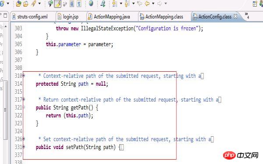263x164 pixels.
Task: Click the Previous Annotation up-arrow icon
Action: [127, 4]
